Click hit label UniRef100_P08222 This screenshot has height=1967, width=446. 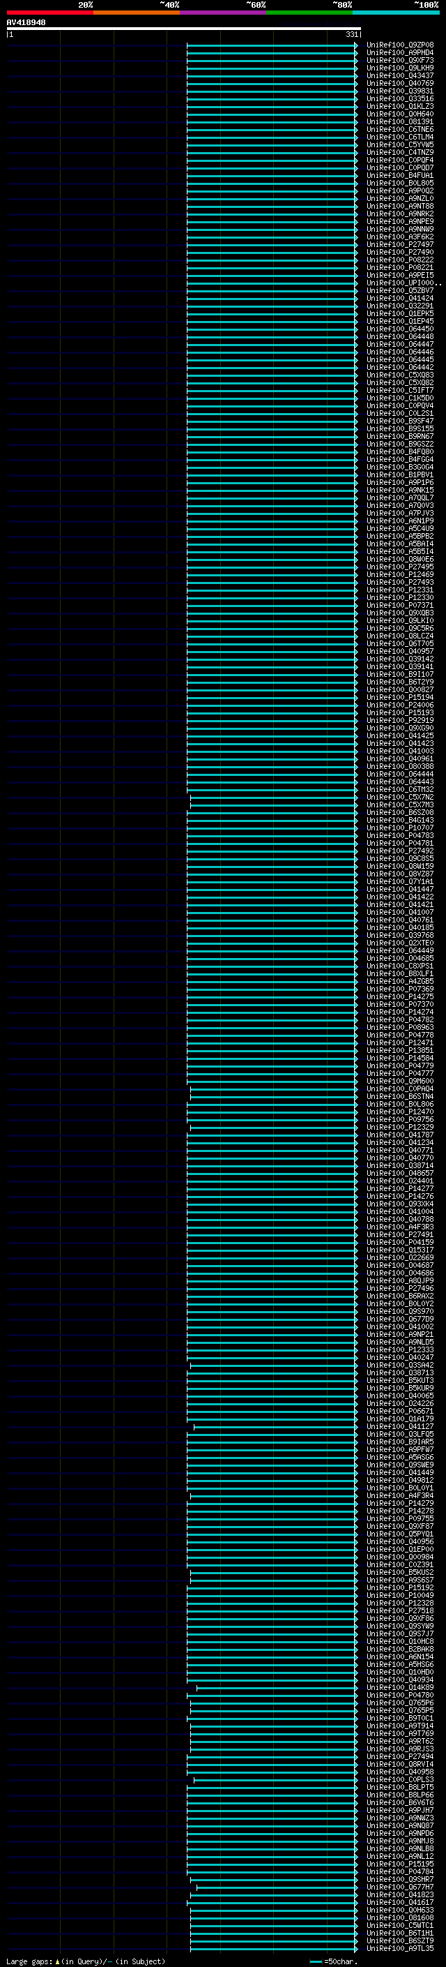click(x=400, y=260)
